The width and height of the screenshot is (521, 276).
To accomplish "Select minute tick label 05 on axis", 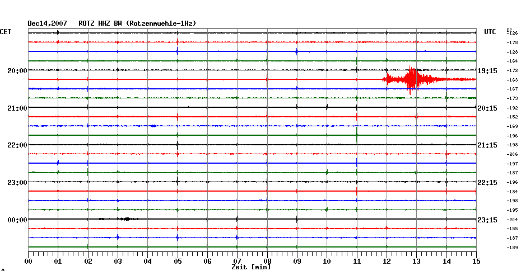I will click(x=178, y=261).
